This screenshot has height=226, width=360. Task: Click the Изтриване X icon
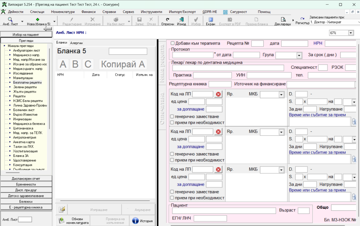(x=92, y=19)
